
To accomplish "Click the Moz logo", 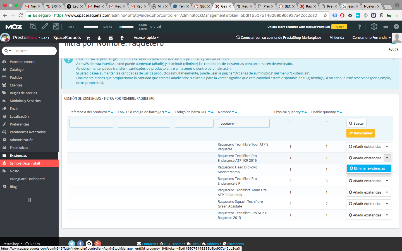I will coord(14,27).
